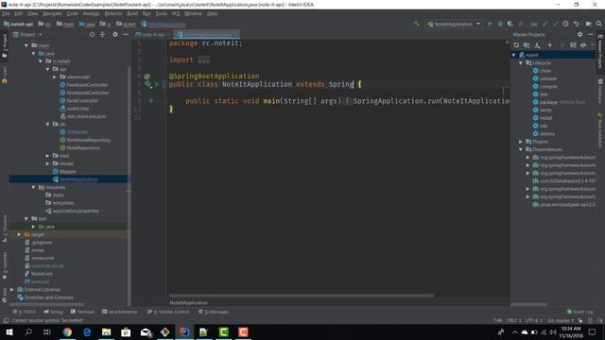The width and height of the screenshot is (605, 340).
Task: Click the Git master branch indicator in status bar
Action: pyautogui.click(x=561, y=320)
